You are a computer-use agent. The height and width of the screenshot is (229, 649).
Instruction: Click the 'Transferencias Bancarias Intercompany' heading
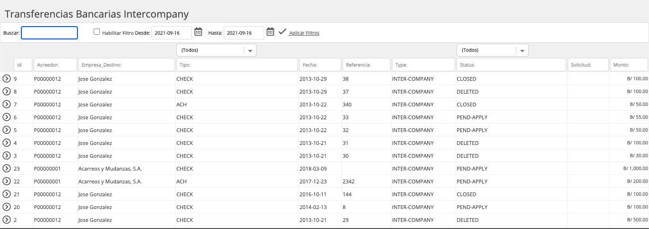pos(97,14)
